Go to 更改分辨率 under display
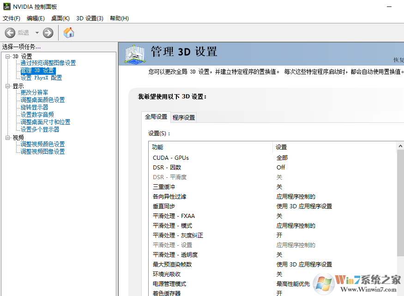The height and width of the screenshot is (296, 404). coord(34,92)
